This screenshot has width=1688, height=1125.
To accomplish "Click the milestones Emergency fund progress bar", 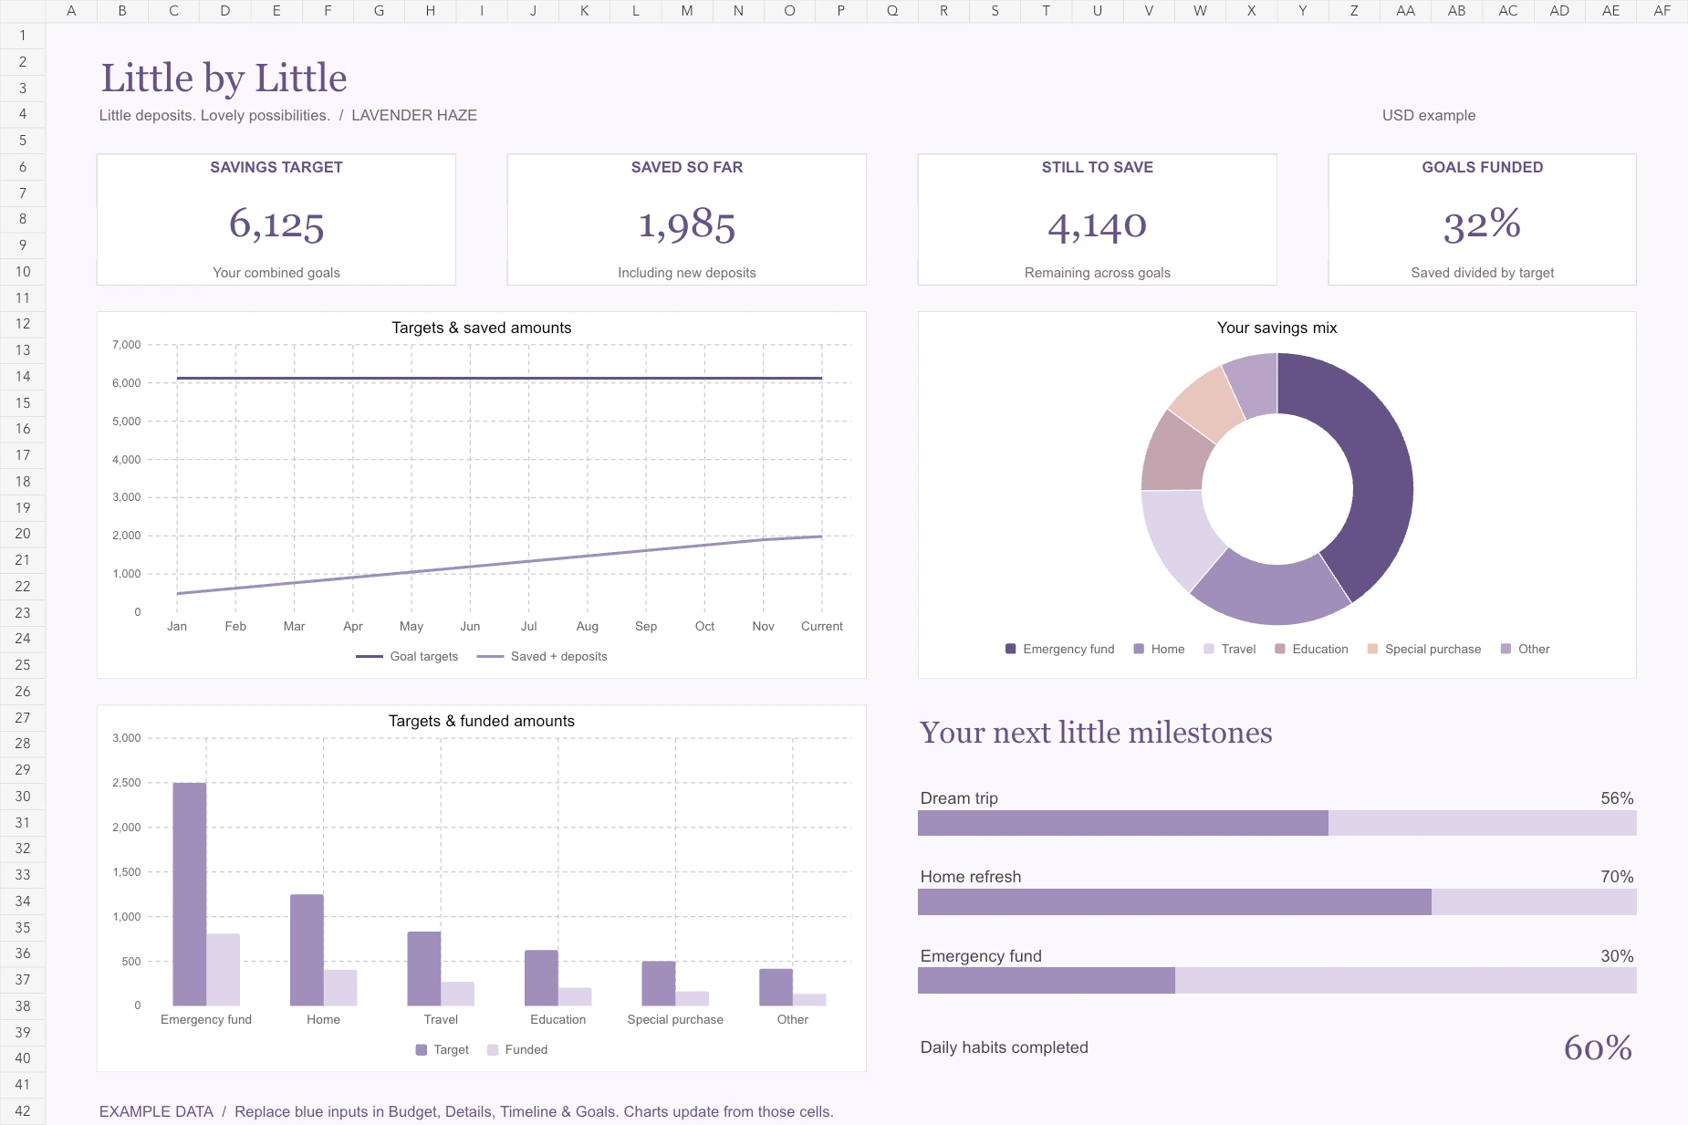I will pyautogui.click(x=1277, y=980).
